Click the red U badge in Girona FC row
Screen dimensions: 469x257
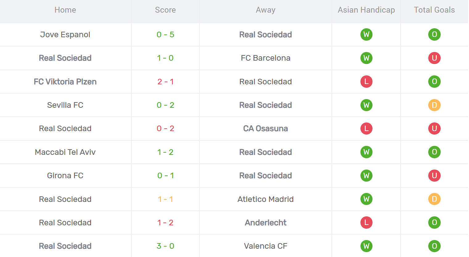(434, 175)
